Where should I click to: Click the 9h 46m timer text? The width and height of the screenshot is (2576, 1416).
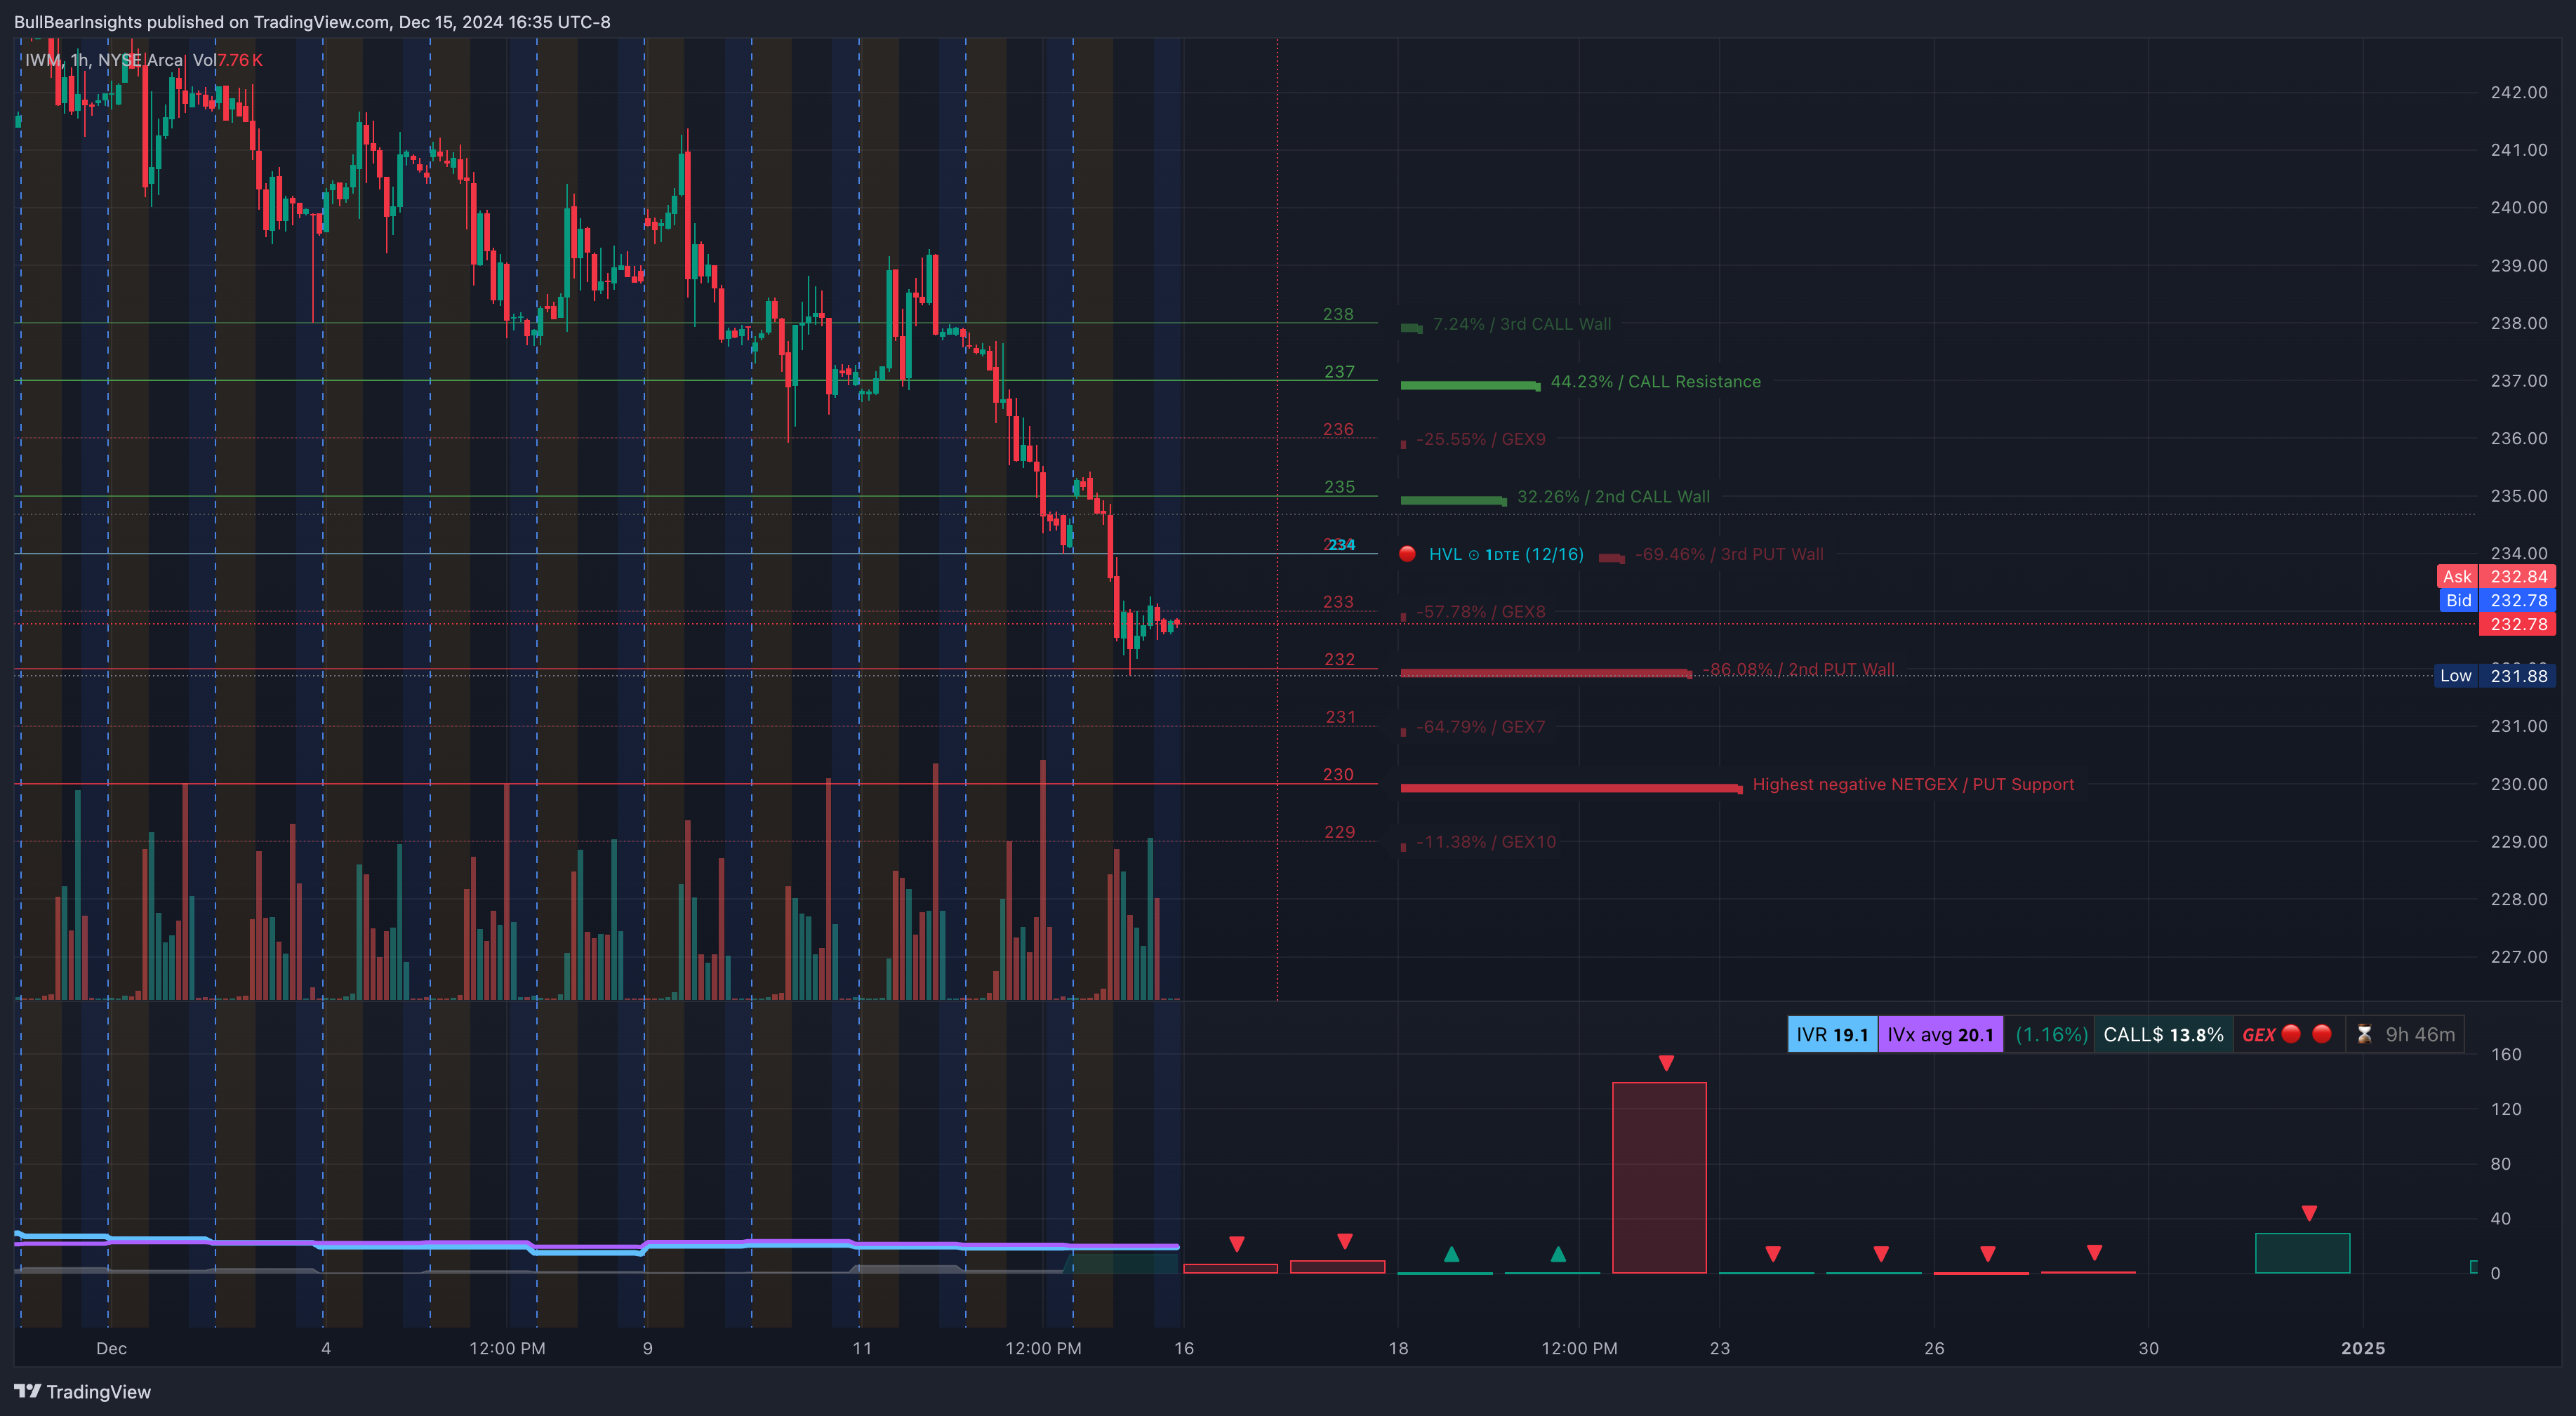pyautogui.click(x=2420, y=1034)
